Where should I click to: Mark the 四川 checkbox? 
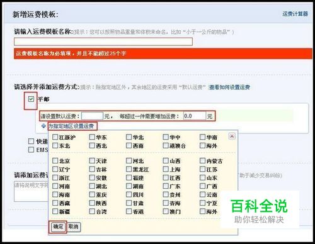(x=129, y=194)
